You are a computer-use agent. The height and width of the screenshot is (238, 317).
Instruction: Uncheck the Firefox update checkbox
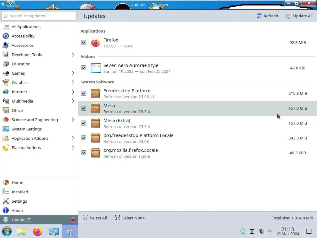[x=84, y=42]
